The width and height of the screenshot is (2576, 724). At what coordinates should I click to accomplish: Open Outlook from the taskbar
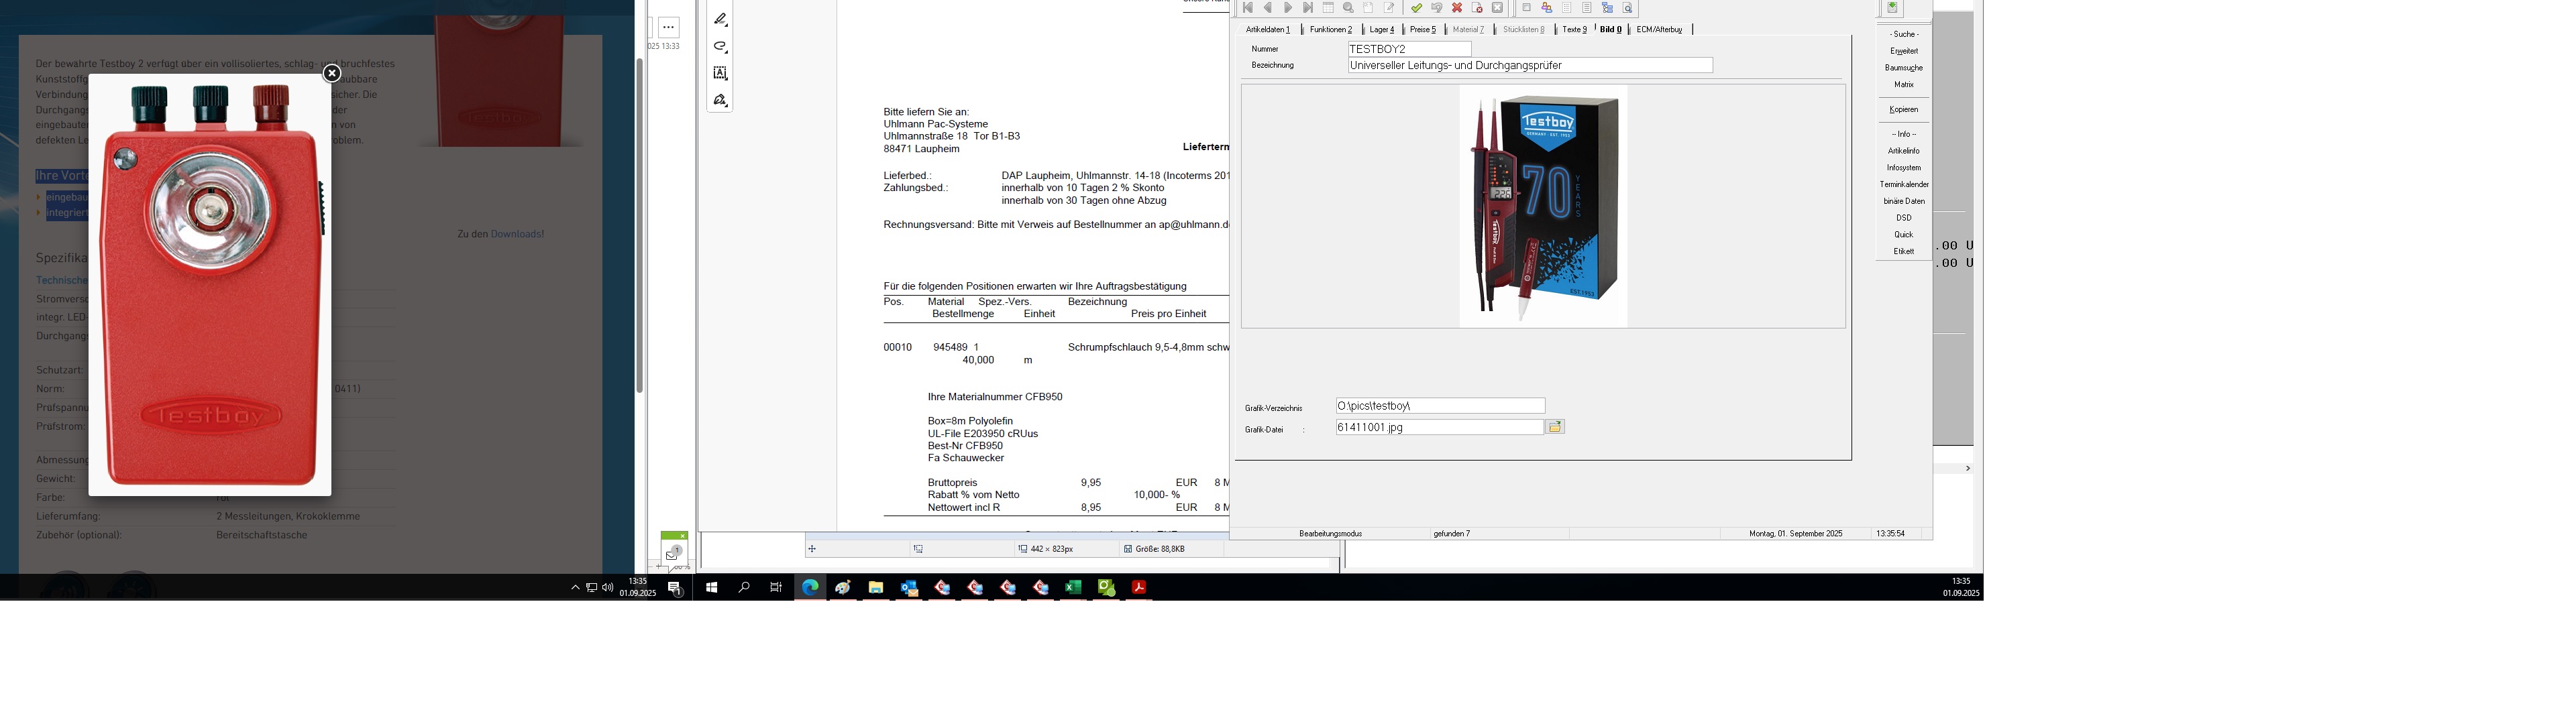coord(909,587)
